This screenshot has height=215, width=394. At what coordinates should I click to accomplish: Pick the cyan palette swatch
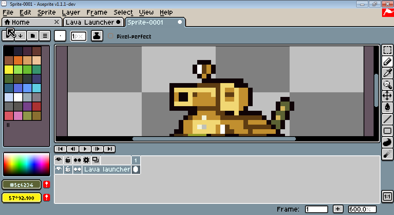[x=37, y=88]
